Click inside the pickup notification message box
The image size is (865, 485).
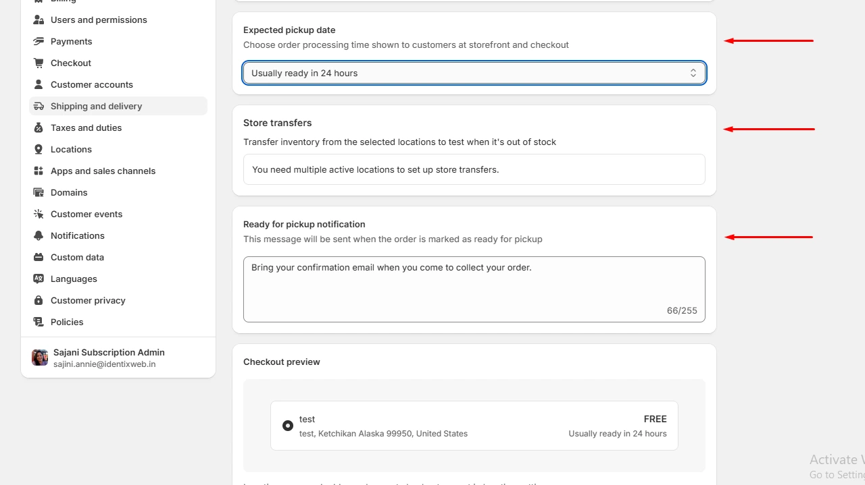point(474,289)
